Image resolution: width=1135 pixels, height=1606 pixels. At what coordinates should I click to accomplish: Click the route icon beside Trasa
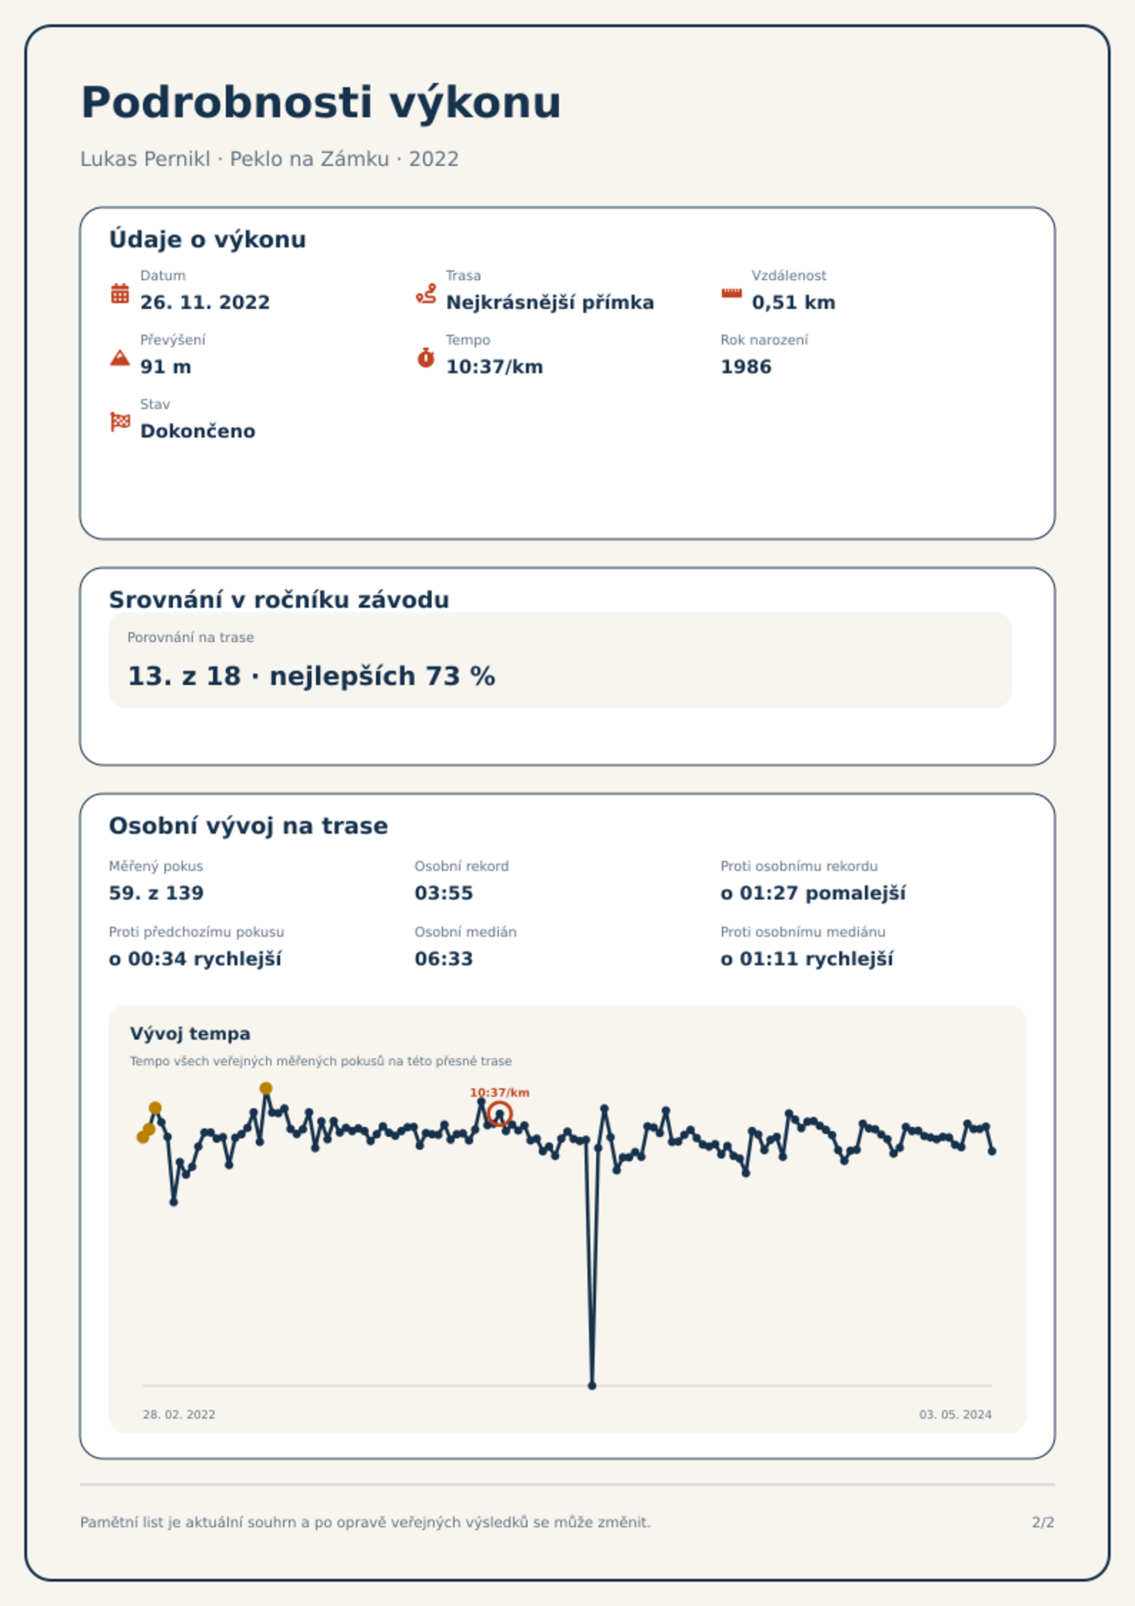tap(426, 293)
